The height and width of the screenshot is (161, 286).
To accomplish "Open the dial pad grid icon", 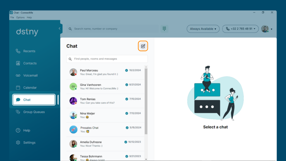I will pos(164,29).
